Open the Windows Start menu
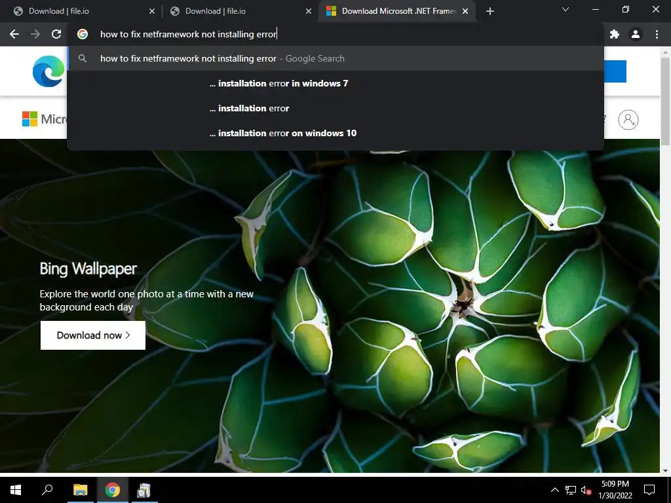 coord(16,490)
